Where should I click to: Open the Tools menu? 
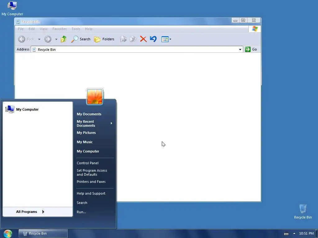coord(76,29)
